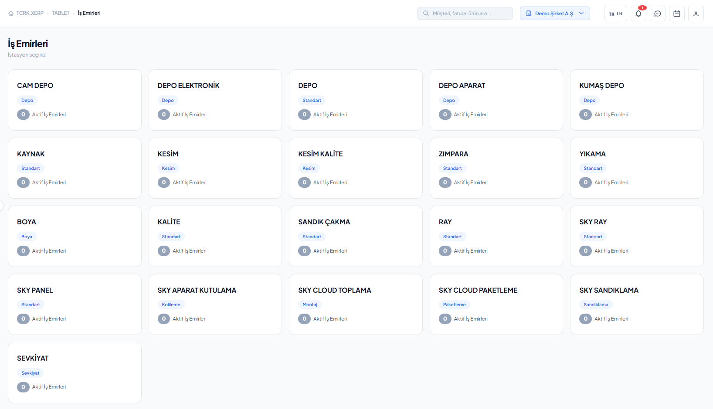
Task: Open the notifications bell icon
Action: 638,14
